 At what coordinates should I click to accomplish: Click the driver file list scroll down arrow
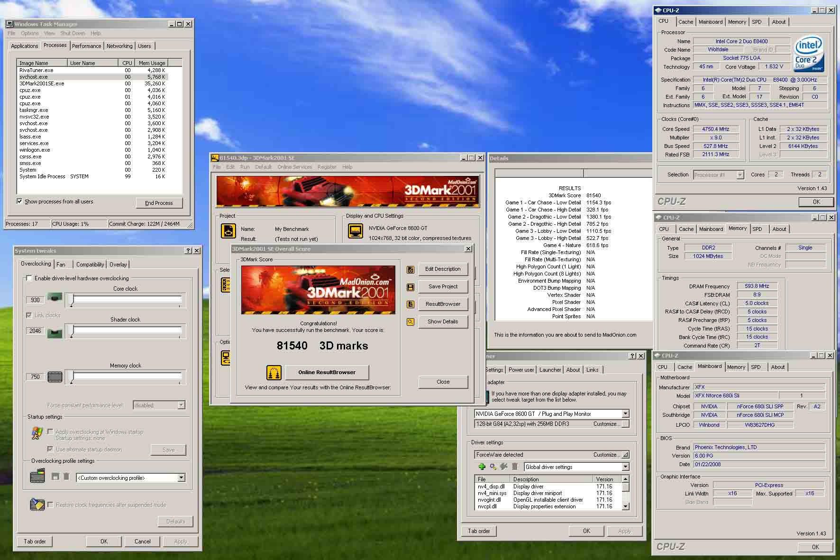pos(626,506)
